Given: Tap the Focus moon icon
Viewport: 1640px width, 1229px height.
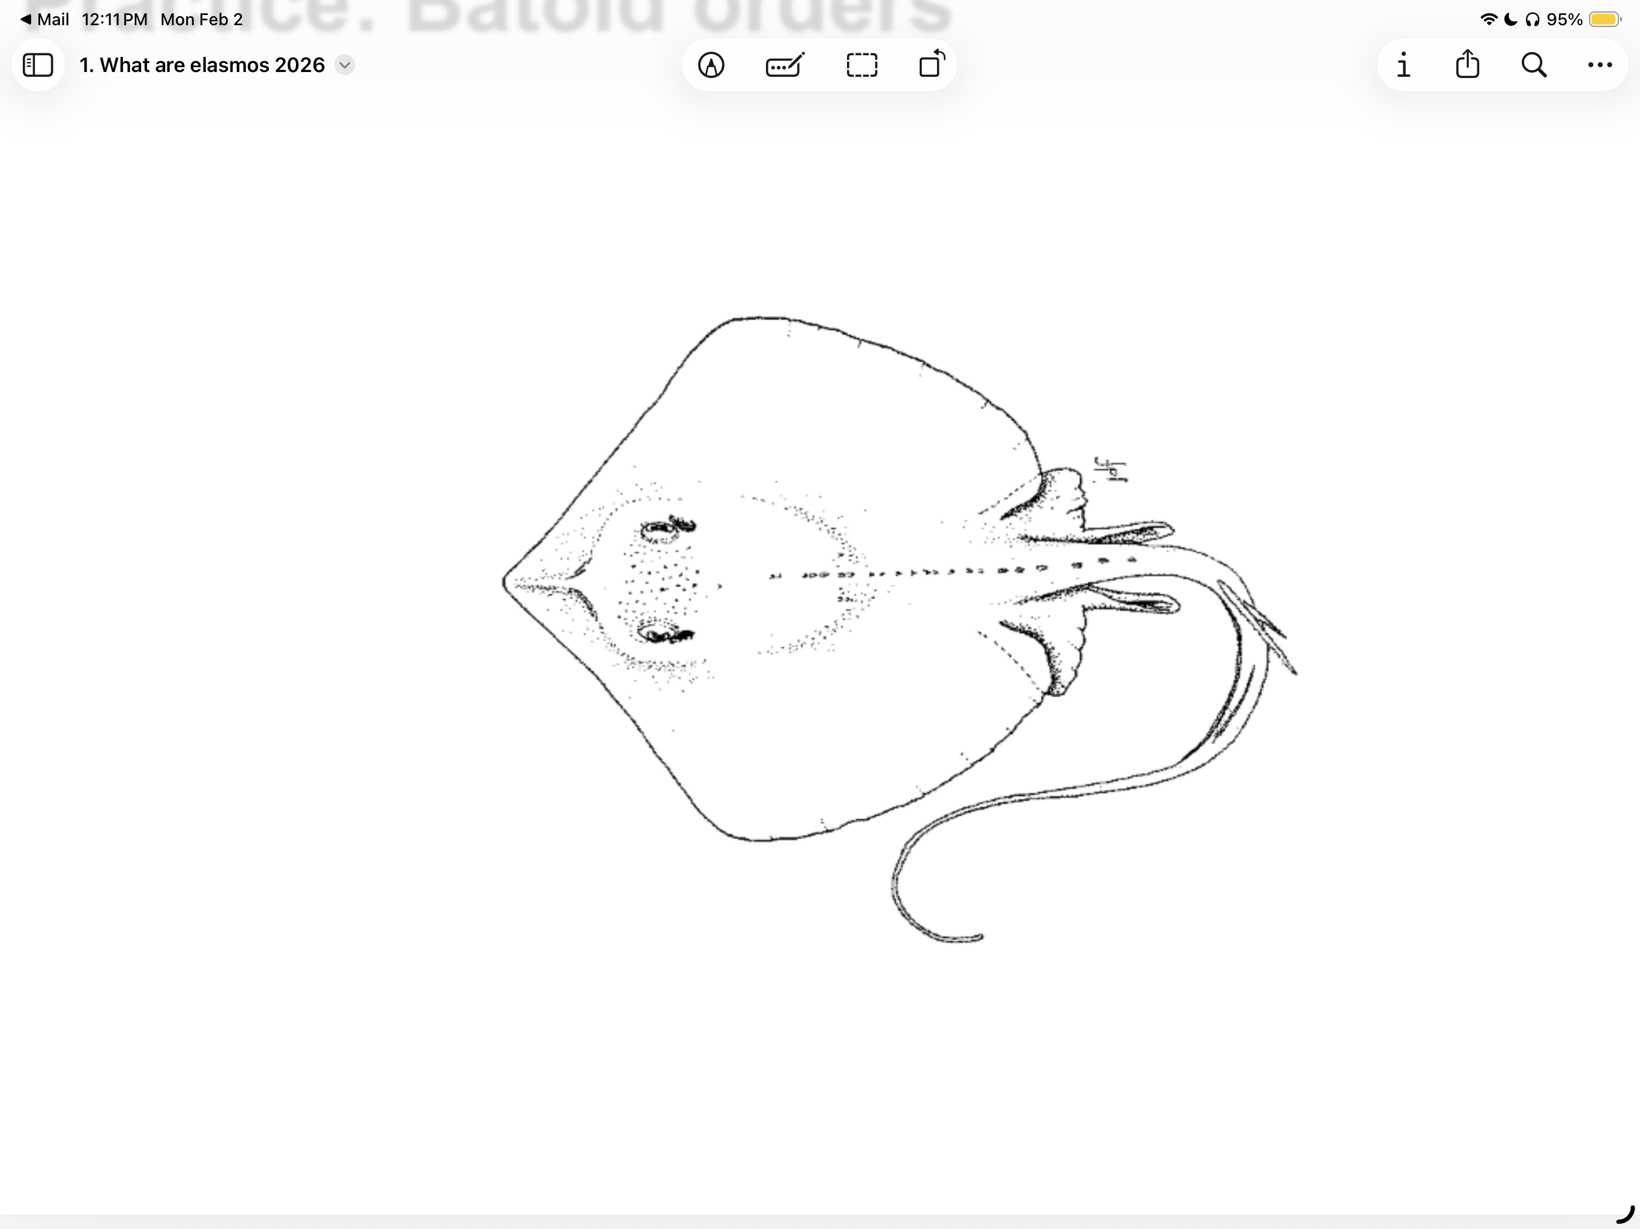Looking at the screenshot, I should (1510, 19).
